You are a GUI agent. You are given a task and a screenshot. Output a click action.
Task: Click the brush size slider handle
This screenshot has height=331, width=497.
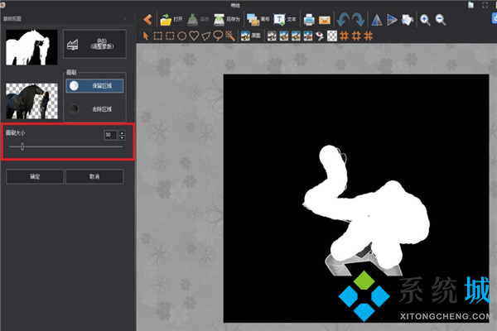pos(22,146)
